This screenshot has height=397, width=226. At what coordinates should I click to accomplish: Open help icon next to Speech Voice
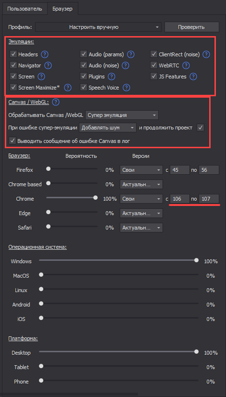coord(126,88)
